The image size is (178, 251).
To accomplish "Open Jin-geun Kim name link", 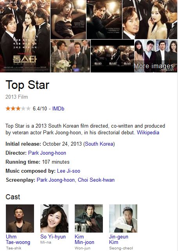I will (119, 240).
